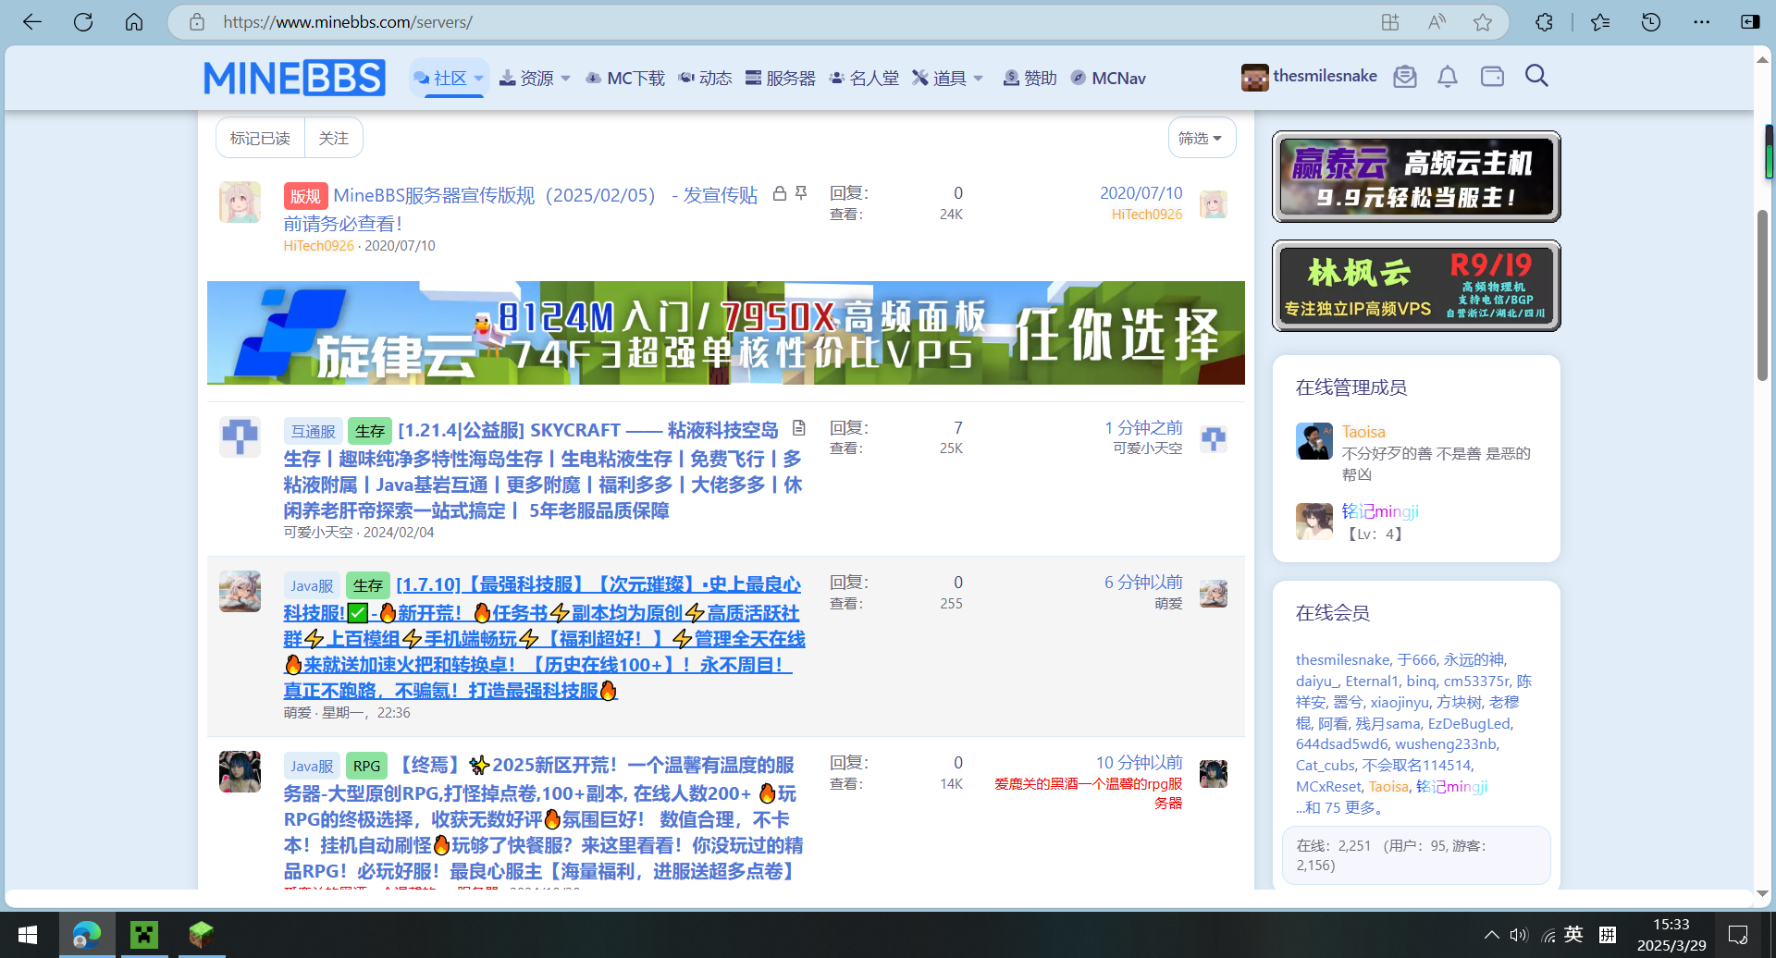Screen dimensions: 1776x958
Task: Open online member Eternal1 profile
Action: pos(1372,681)
